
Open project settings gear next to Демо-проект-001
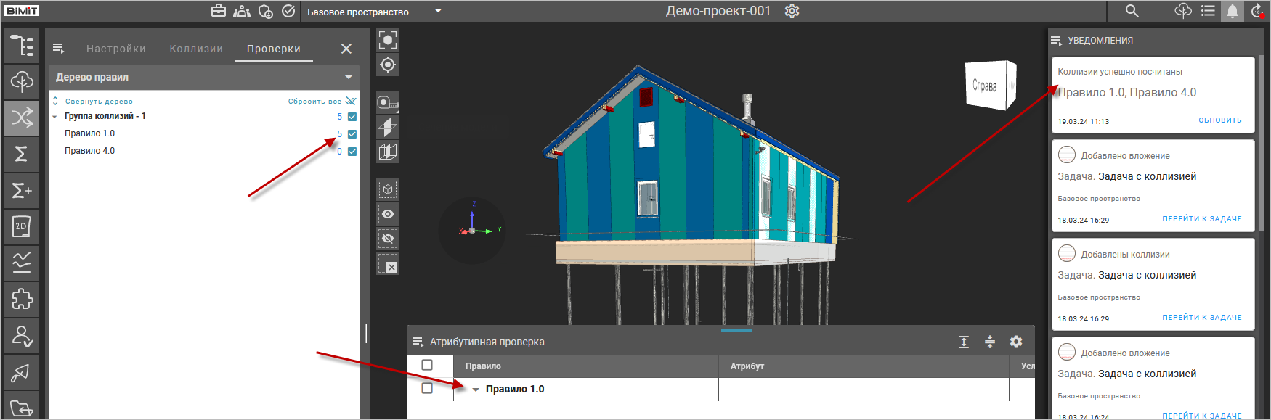click(792, 11)
